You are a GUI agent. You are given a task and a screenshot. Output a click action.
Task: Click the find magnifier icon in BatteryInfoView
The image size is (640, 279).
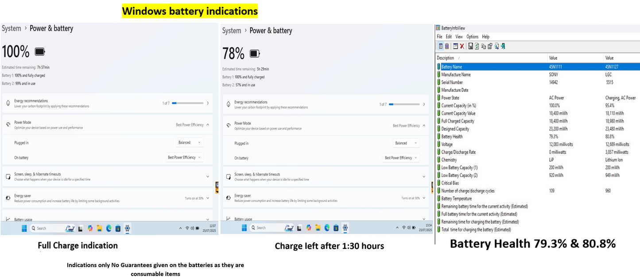click(496, 46)
